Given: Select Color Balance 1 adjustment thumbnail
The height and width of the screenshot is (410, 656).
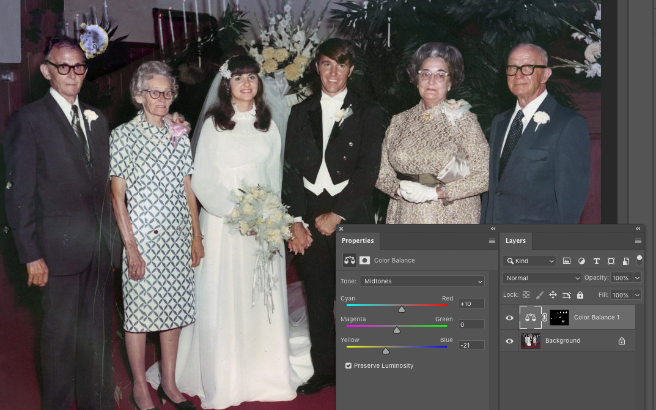Looking at the screenshot, I should (531, 318).
